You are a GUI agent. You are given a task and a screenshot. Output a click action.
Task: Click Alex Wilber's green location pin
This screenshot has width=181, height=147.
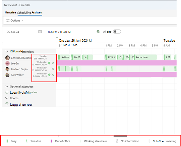pos(49,75)
